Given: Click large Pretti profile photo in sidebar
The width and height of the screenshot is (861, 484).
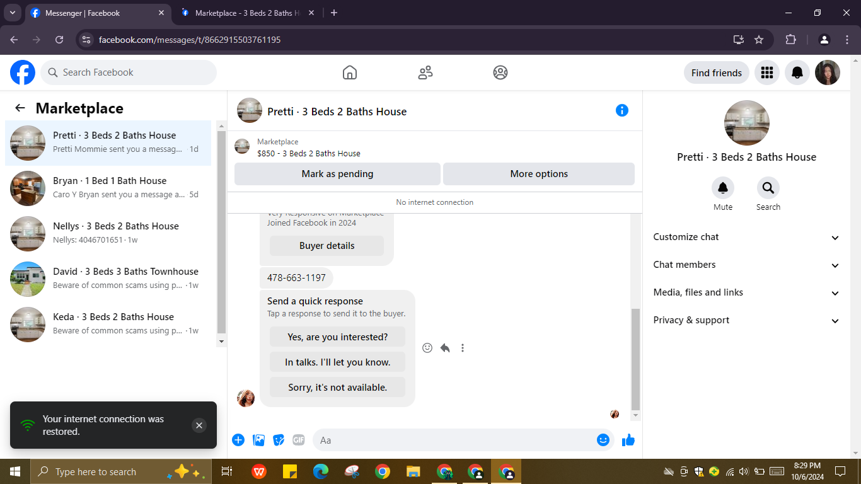Looking at the screenshot, I should pyautogui.click(x=747, y=123).
